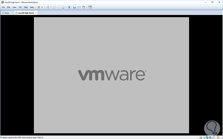The image size is (223, 139).
Task: Close the Home tab
Action: point(12,13)
